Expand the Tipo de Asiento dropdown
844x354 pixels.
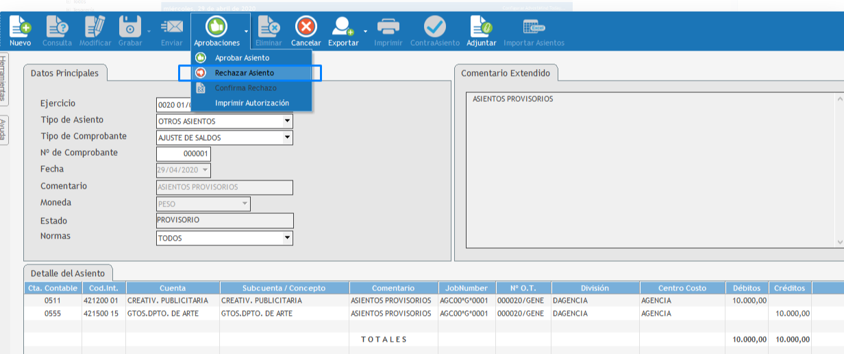tap(288, 122)
